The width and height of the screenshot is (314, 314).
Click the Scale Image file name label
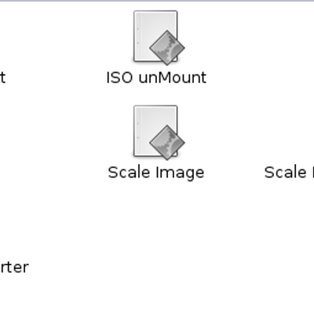(x=156, y=173)
